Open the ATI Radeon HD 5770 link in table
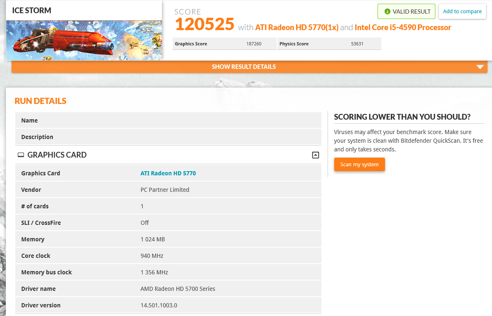492x316 pixels. pos(168,173)
